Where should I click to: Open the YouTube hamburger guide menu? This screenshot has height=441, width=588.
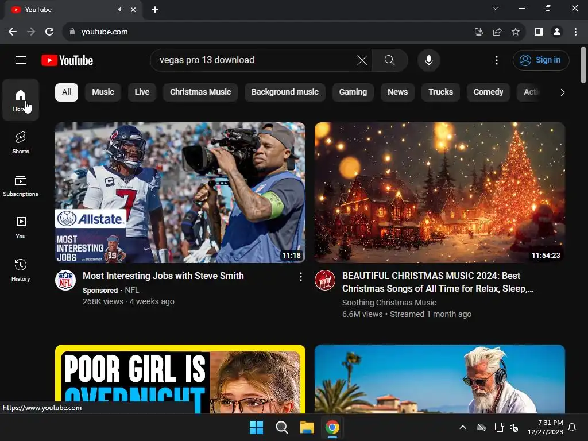coord(21,60)
